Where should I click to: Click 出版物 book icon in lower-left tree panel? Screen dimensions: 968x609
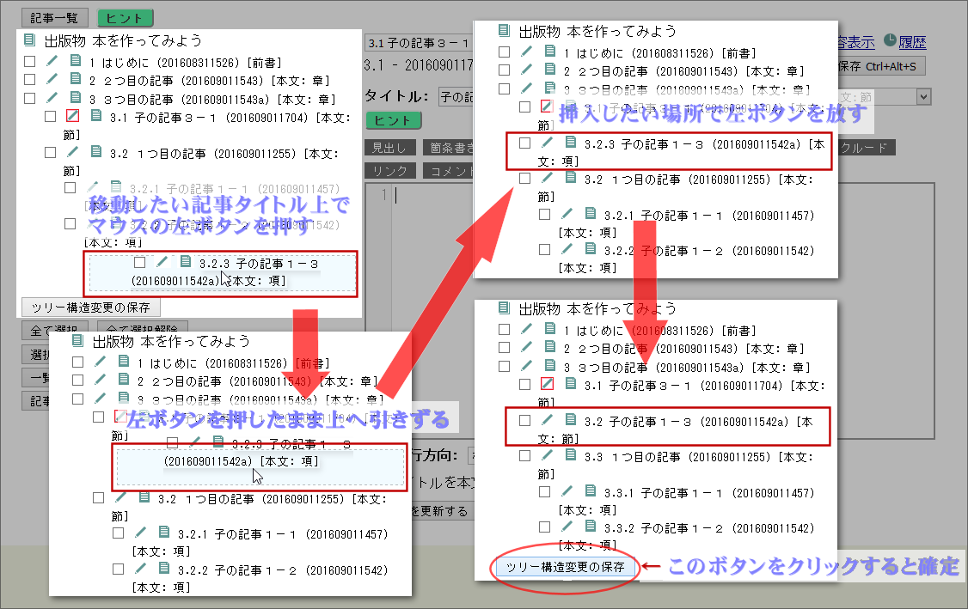coord(77,340)
